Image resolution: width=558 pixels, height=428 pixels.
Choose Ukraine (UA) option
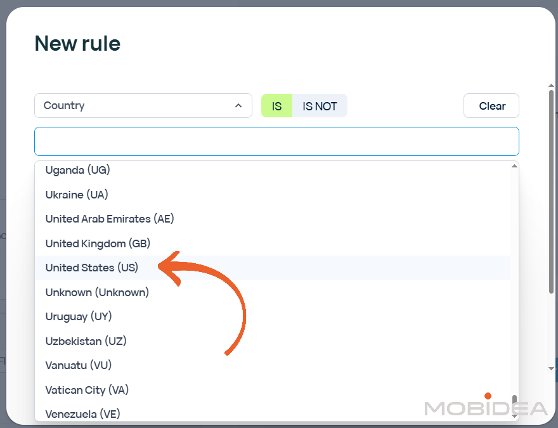pos(77,195)
